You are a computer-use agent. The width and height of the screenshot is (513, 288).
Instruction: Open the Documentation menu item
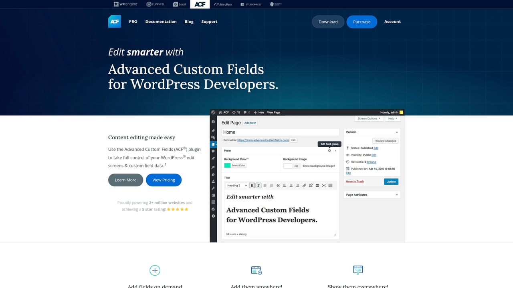pos(161,22)
